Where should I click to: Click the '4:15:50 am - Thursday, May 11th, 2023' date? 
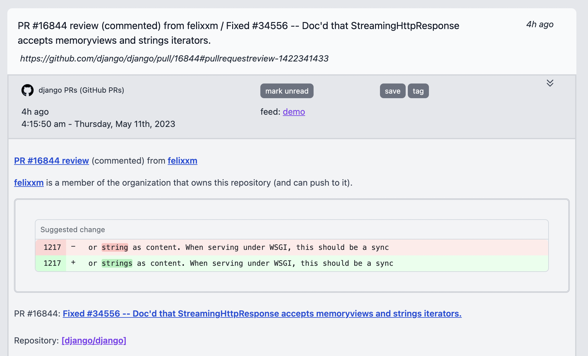point(98,124)
